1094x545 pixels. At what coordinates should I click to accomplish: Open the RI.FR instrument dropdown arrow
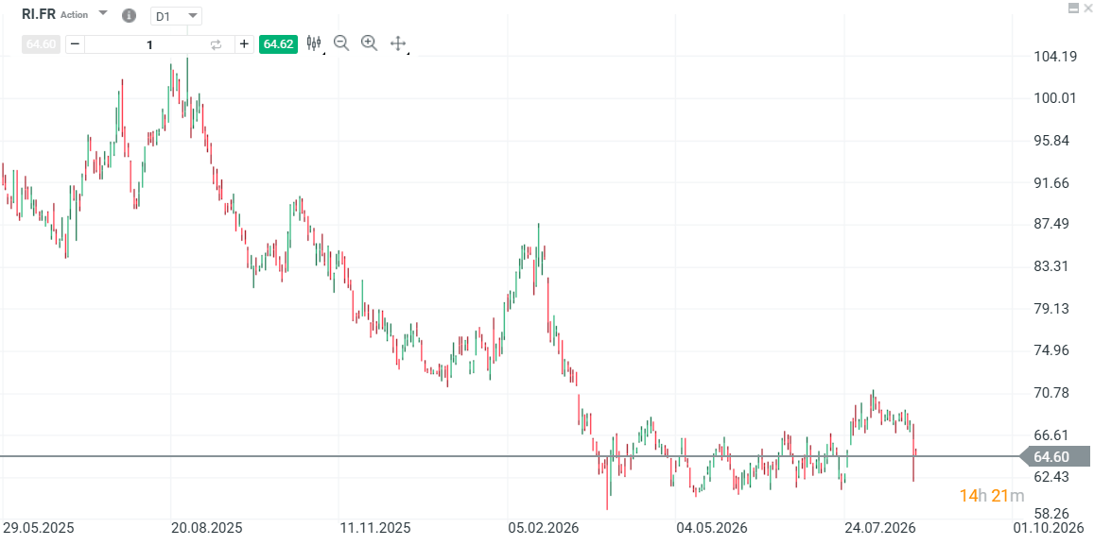[x=103, y=13]
